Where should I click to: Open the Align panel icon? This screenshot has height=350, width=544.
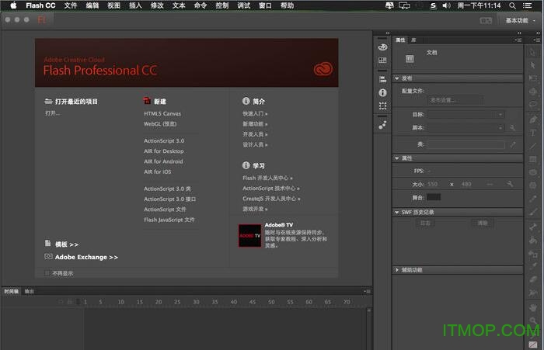382,79
